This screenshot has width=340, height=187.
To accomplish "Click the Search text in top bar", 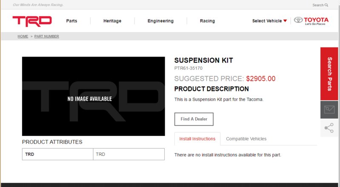I will [318, 5].
